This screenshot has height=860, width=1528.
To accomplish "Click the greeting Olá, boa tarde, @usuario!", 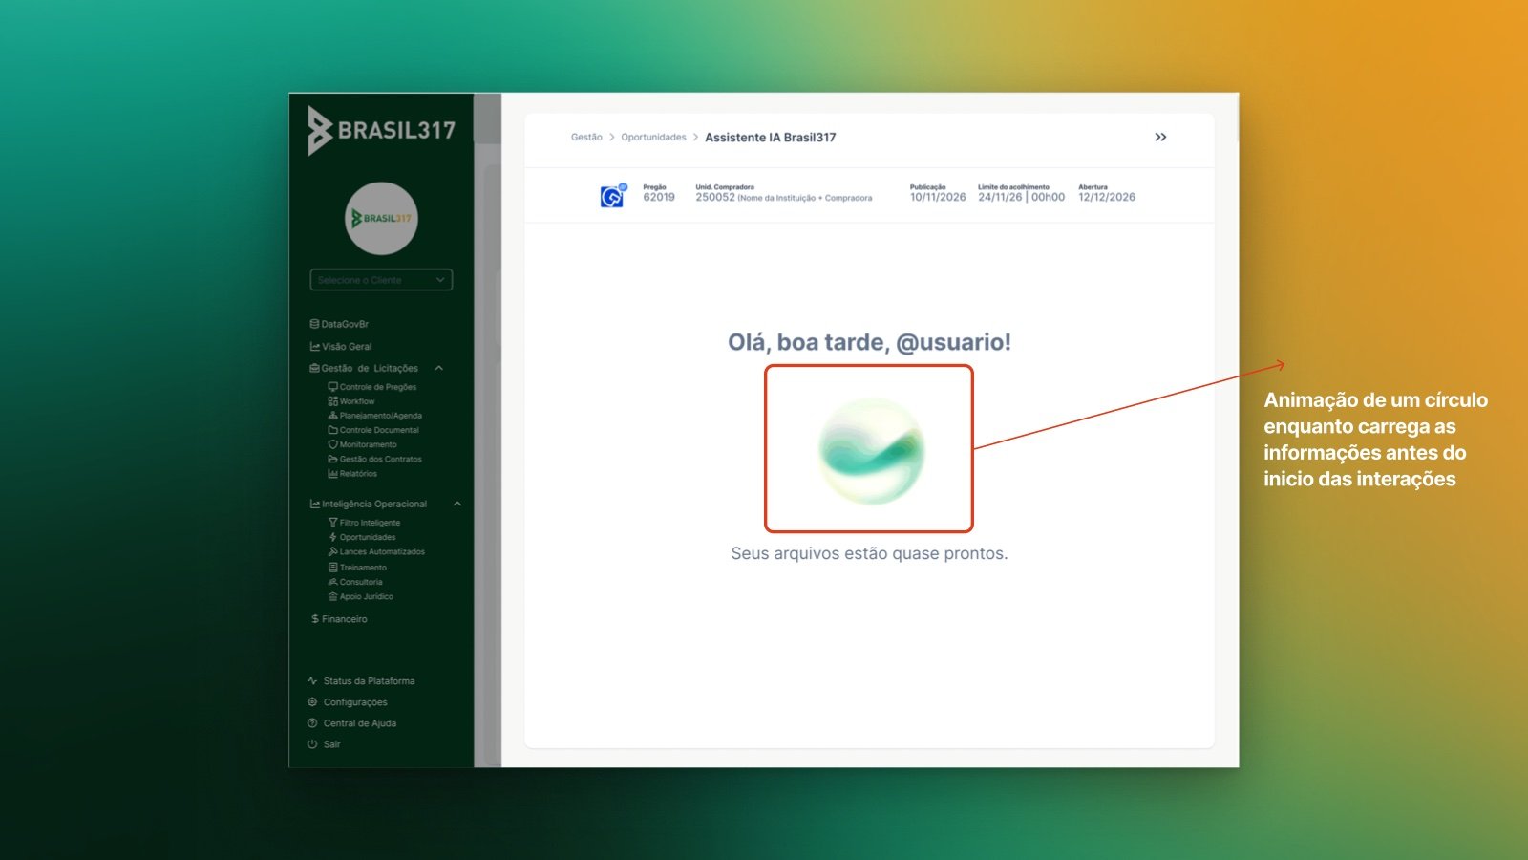I will coord(869,342).
